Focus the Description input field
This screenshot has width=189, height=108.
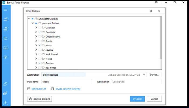pyautogui.click(x=136, y=82)
